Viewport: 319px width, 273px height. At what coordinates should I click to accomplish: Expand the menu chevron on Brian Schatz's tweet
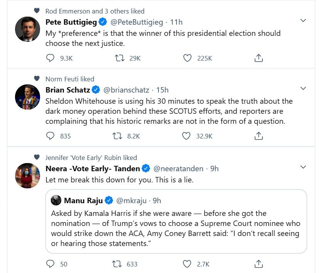coord(303,89)
